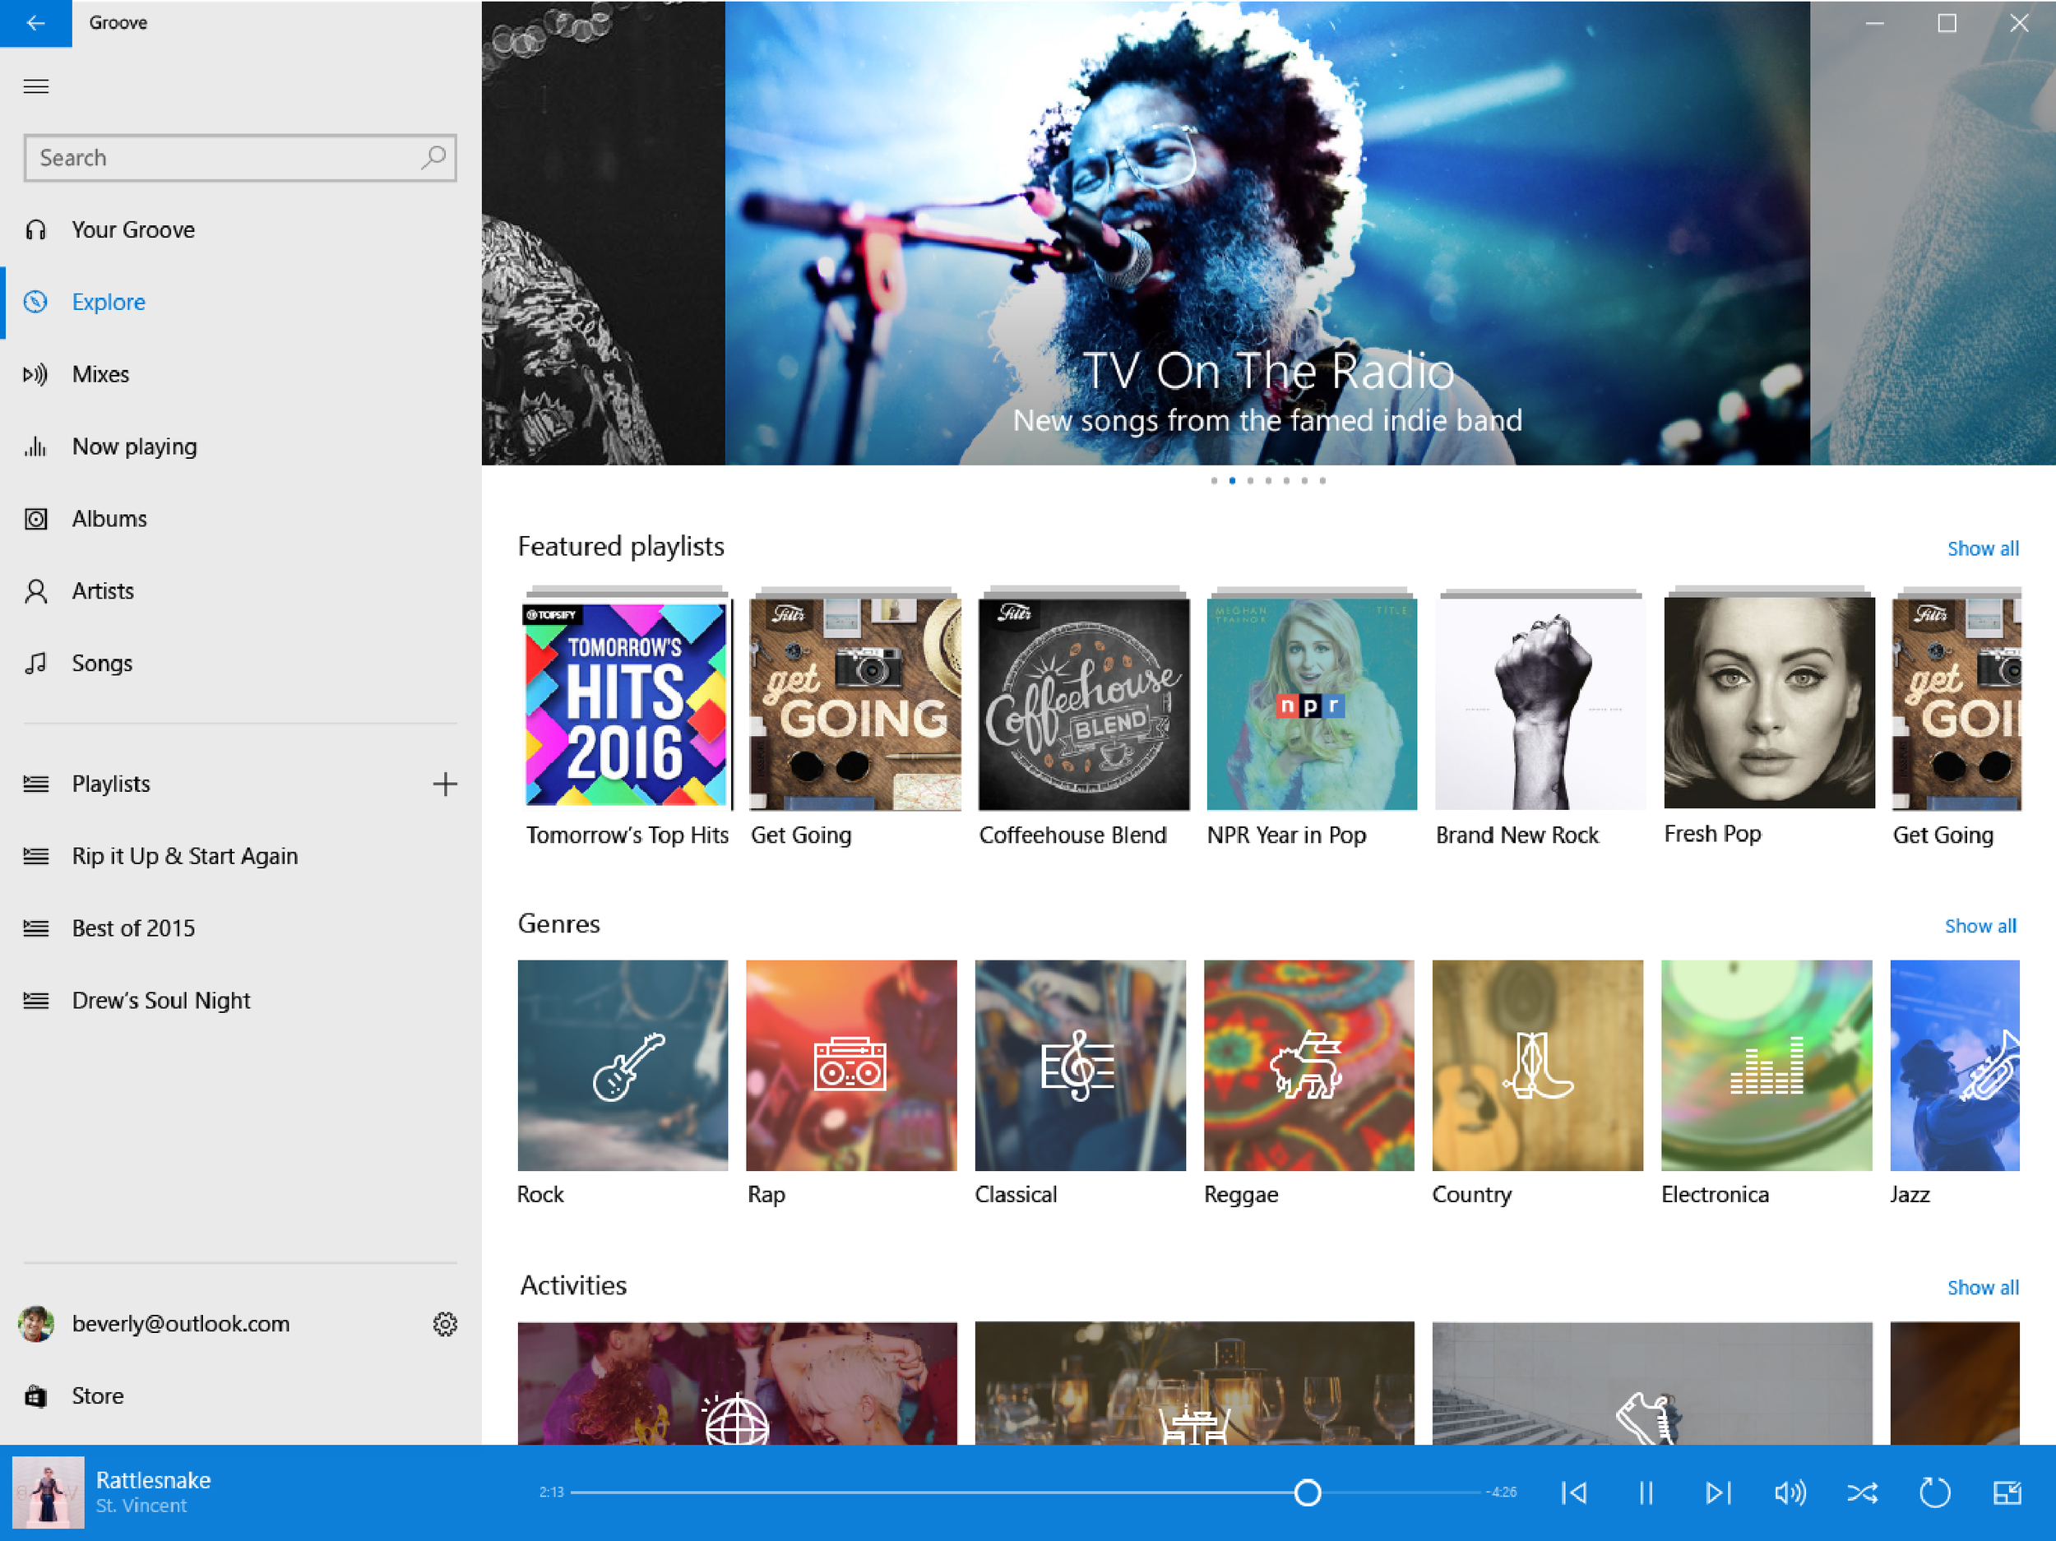The width and height of the screenshot is (2056, 1541).
Task: Click the playback seek slider handle
Action: pos(1307,1492)
